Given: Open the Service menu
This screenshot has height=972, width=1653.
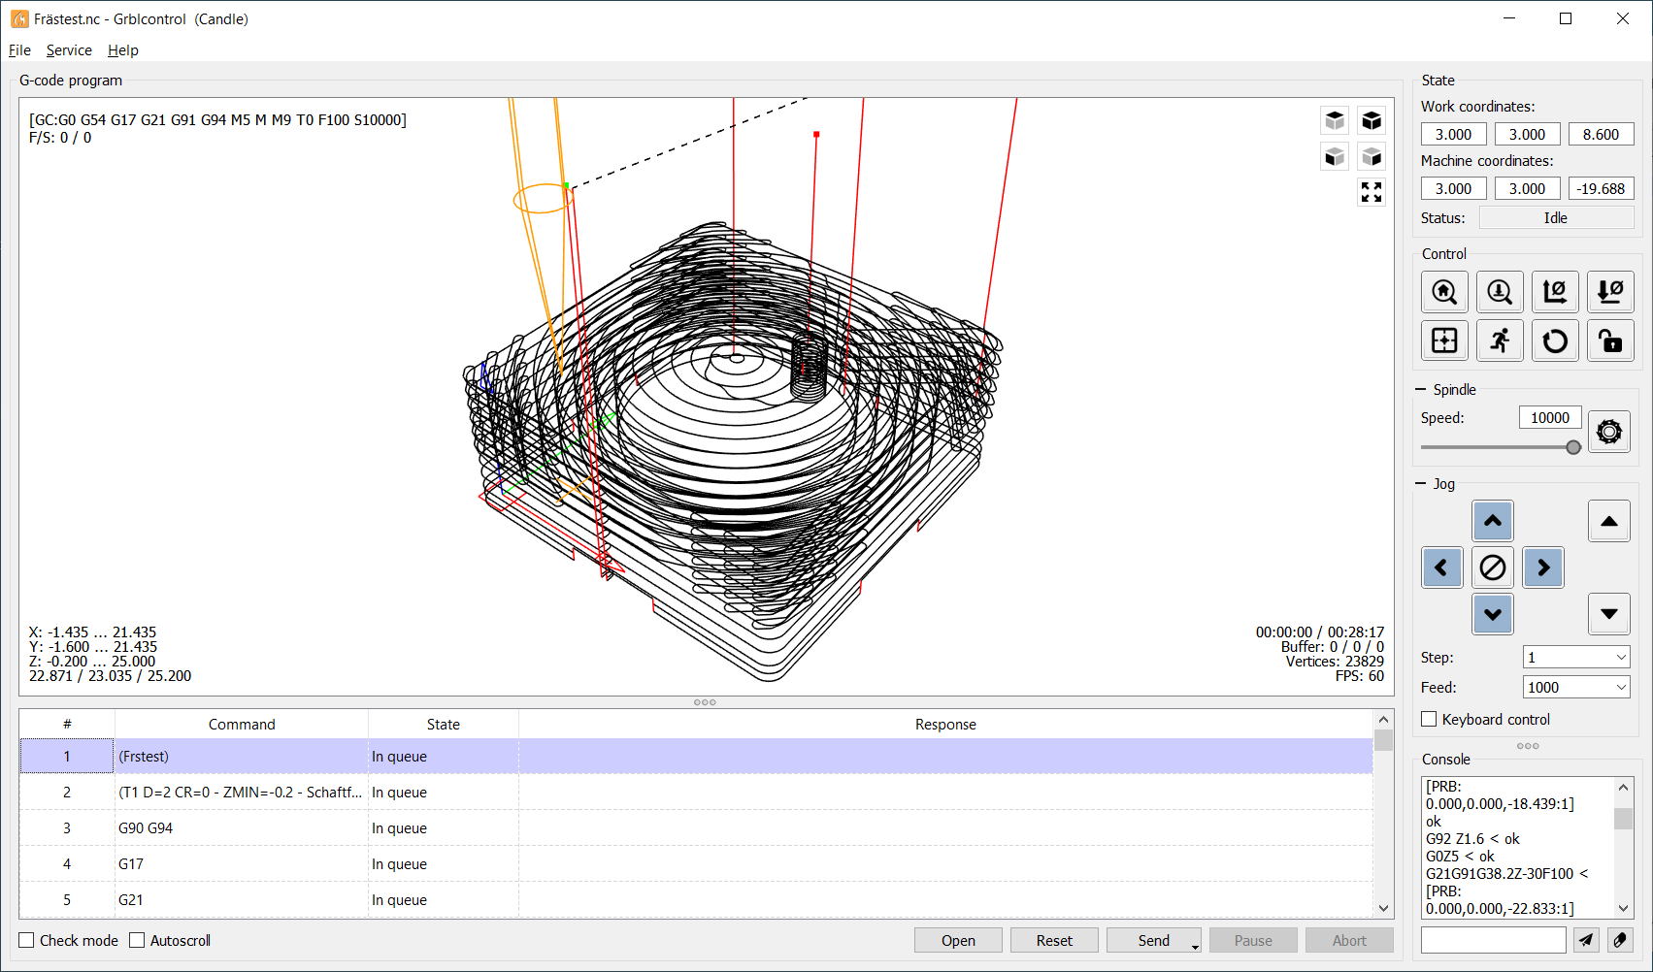Looking at the screenshot, I should 69,50.
